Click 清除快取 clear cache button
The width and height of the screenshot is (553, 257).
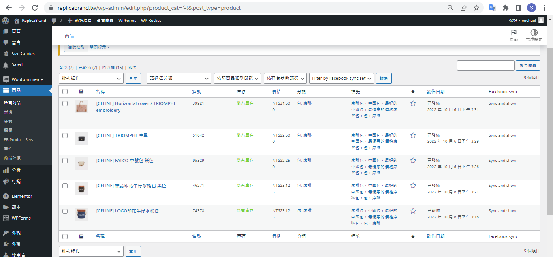click(x=76, y=47)
